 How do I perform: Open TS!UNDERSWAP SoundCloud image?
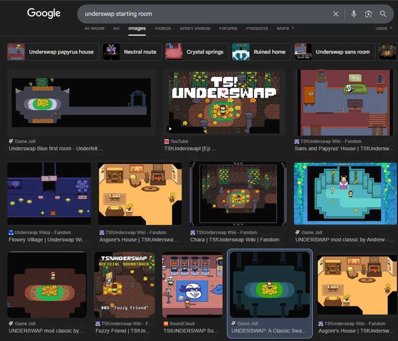click(x=192, y=285)
